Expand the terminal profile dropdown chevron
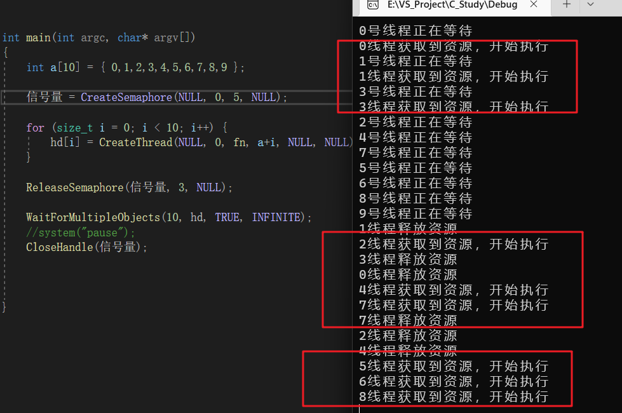This screenshot has width=622, height=413. pos(590,5)
